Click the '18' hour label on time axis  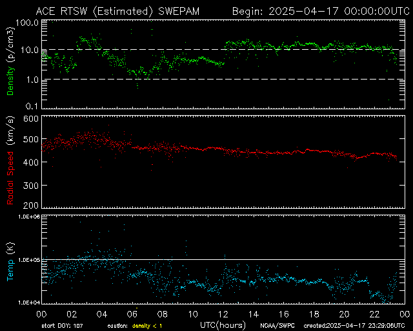pos(314,314)
